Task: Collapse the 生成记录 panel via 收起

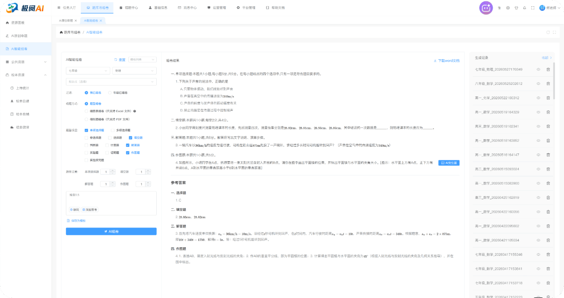Action: [546, 57]
